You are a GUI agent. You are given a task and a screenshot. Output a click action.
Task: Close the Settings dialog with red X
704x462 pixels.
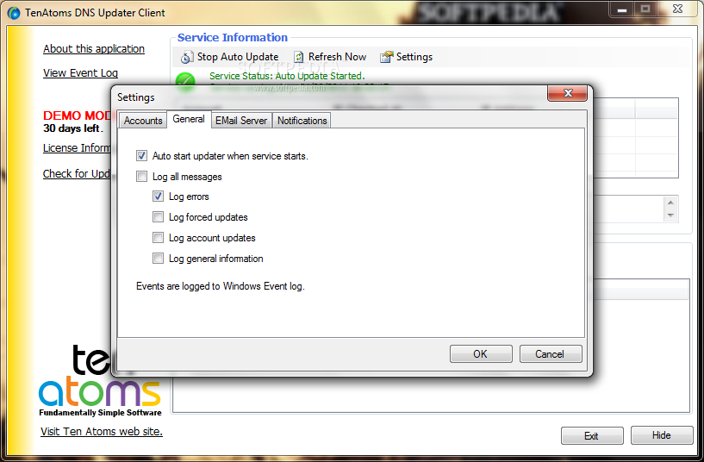click(x=568, y=93)
